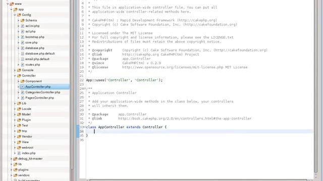Expand the Schema folder
This screenshot has height=181, width=323.
(18, 21)
